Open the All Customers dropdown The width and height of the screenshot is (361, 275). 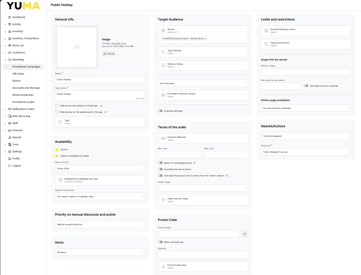[x=203, y=83]
